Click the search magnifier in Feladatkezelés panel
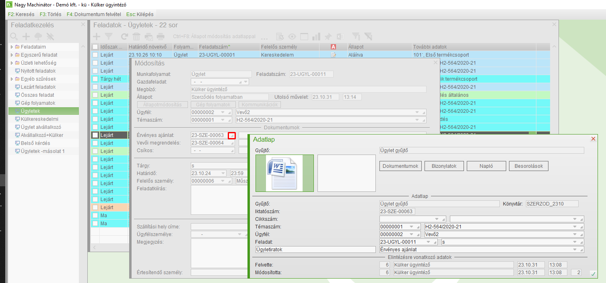 coord(14,37)
